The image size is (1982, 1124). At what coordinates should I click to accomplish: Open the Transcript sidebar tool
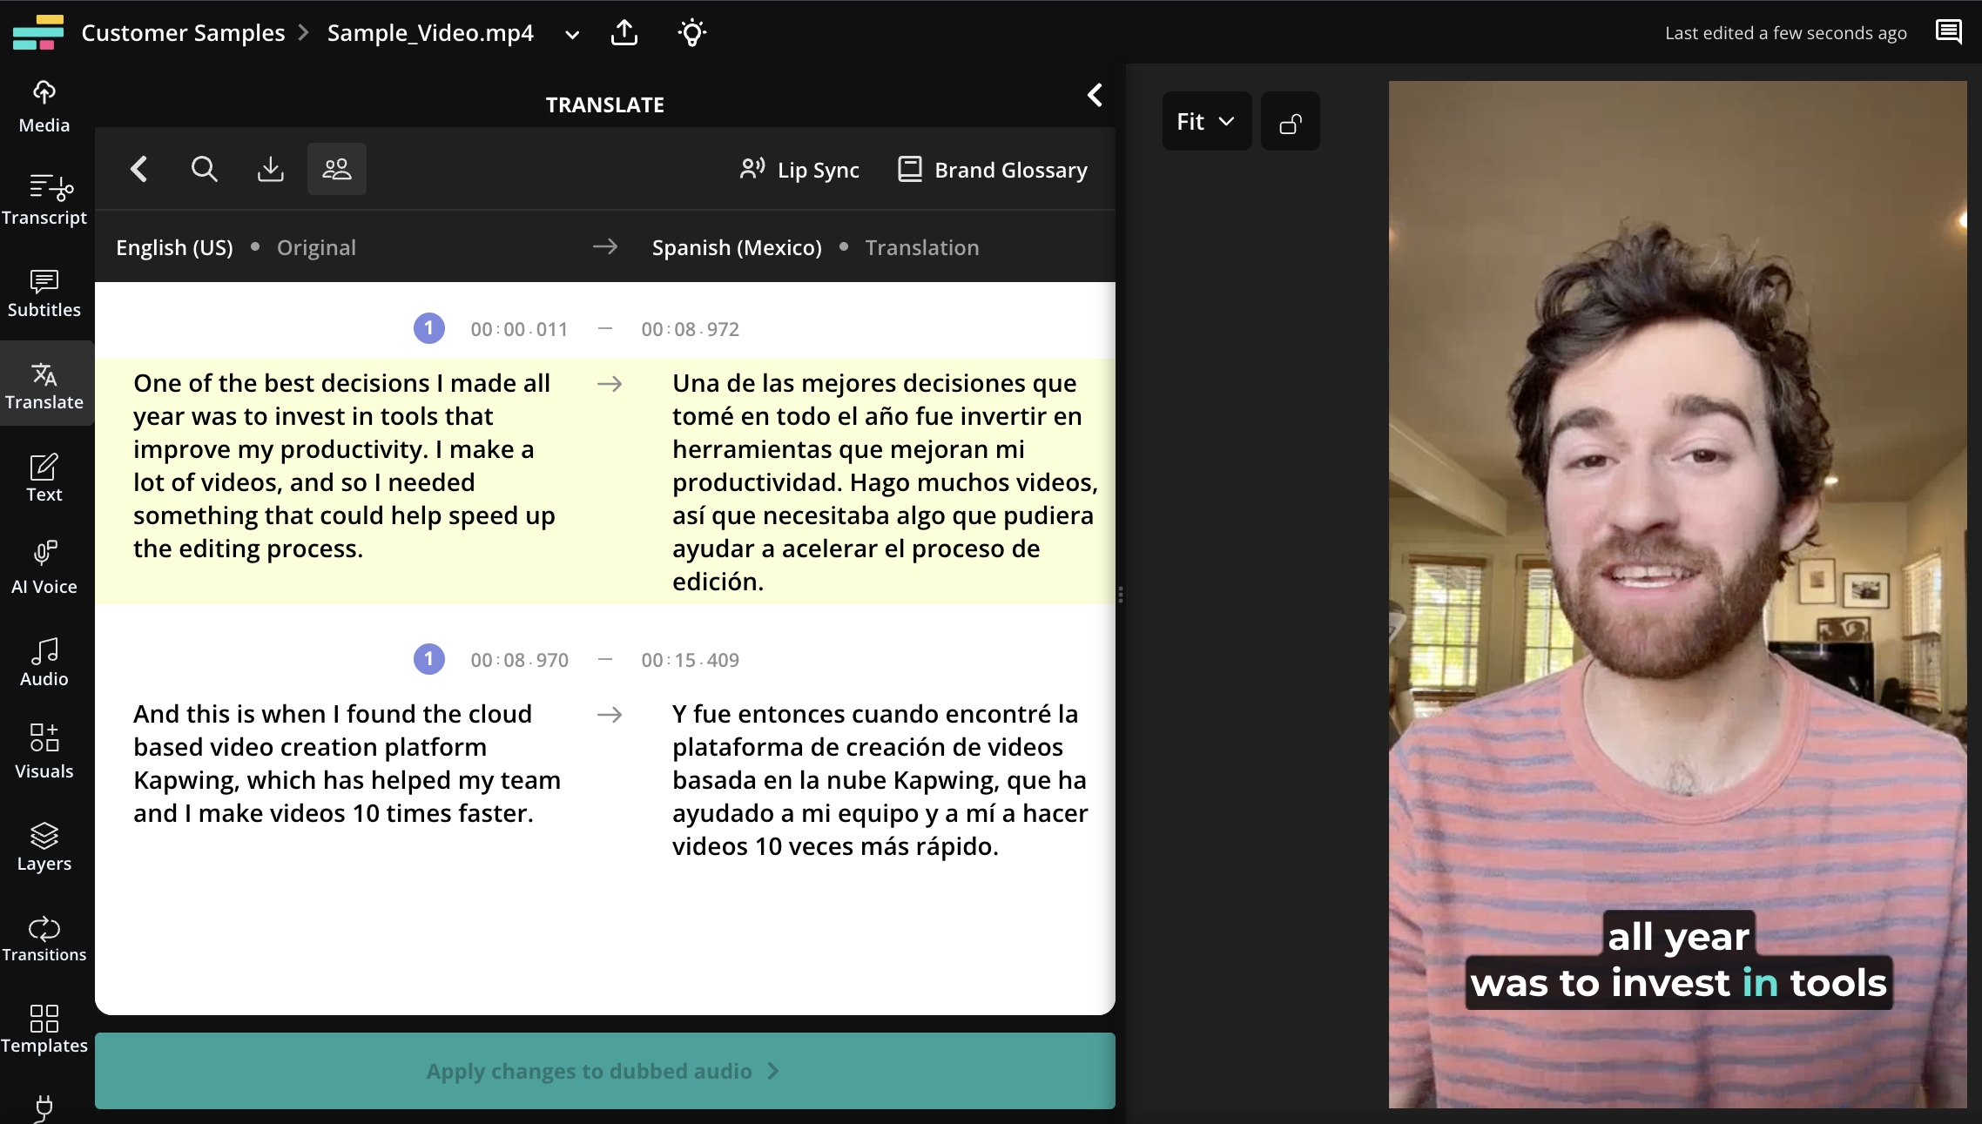44,199
